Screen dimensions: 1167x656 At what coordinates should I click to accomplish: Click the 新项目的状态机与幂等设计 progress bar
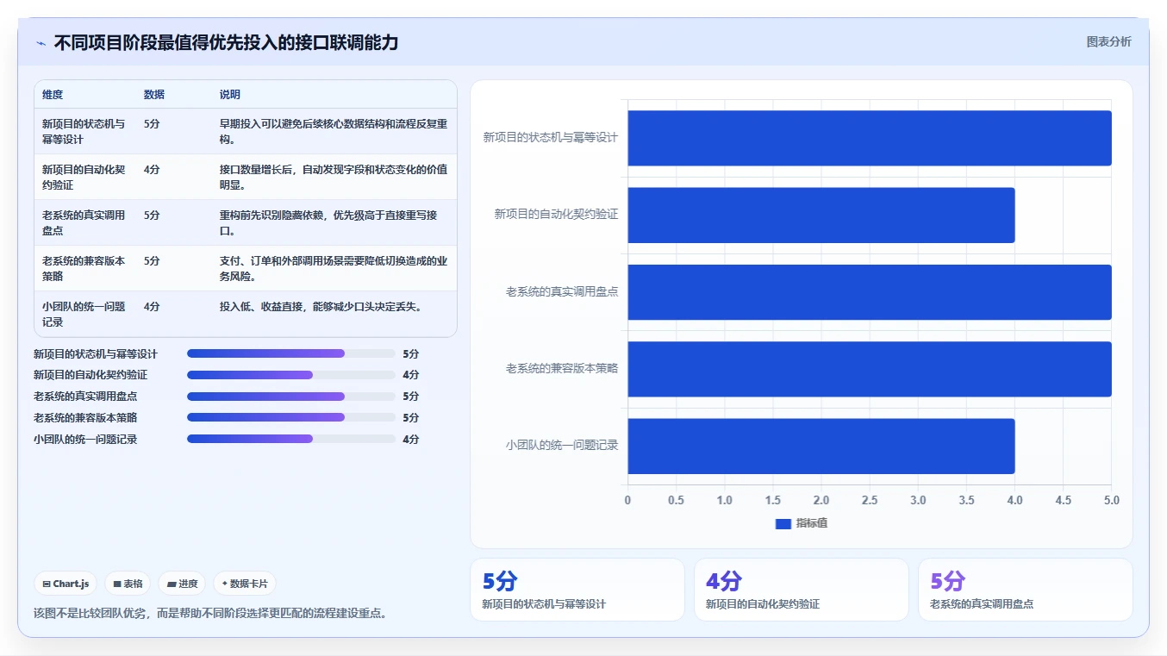291,353
